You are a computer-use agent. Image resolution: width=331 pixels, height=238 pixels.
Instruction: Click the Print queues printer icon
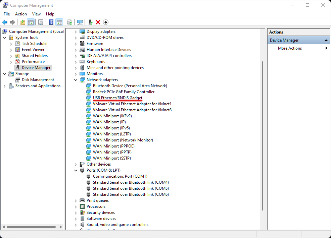tap(82, 200)
